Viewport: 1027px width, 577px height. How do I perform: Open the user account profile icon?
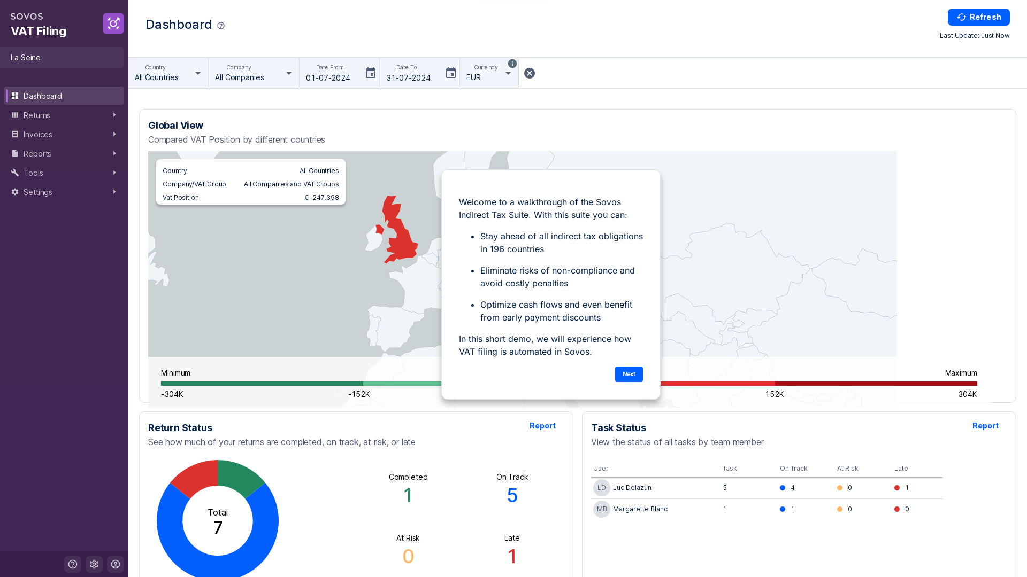(116, 564)
